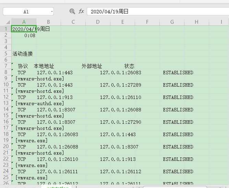Select column A header
Viewport: 229px width, 188px height.
pyautogui.click(x=24, y=22)
